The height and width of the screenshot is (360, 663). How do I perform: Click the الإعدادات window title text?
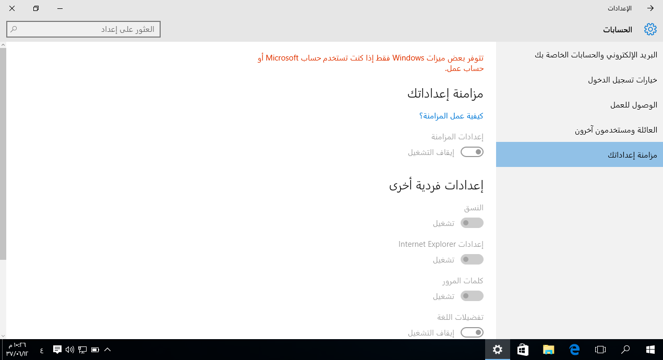(x=620, y=8)
